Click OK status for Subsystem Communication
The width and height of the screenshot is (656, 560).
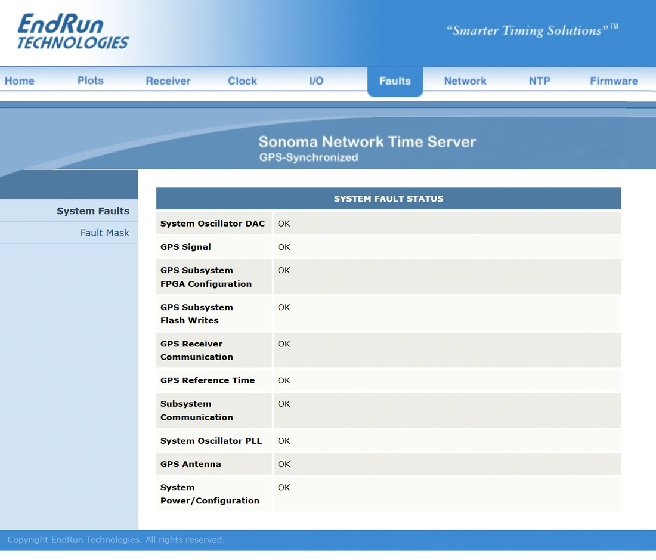(284, 404)
